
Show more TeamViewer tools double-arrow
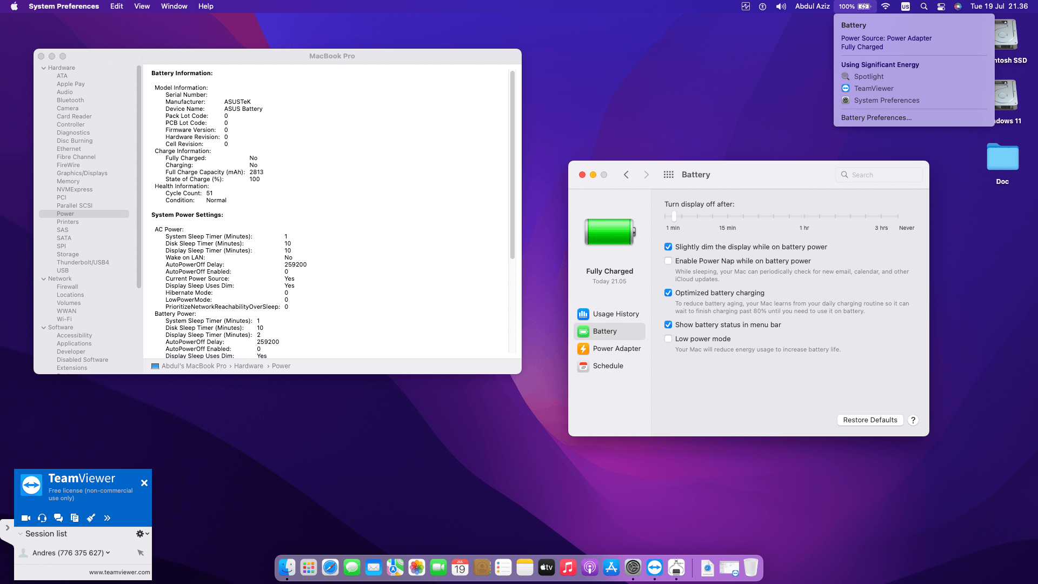[x=107, y=518]
